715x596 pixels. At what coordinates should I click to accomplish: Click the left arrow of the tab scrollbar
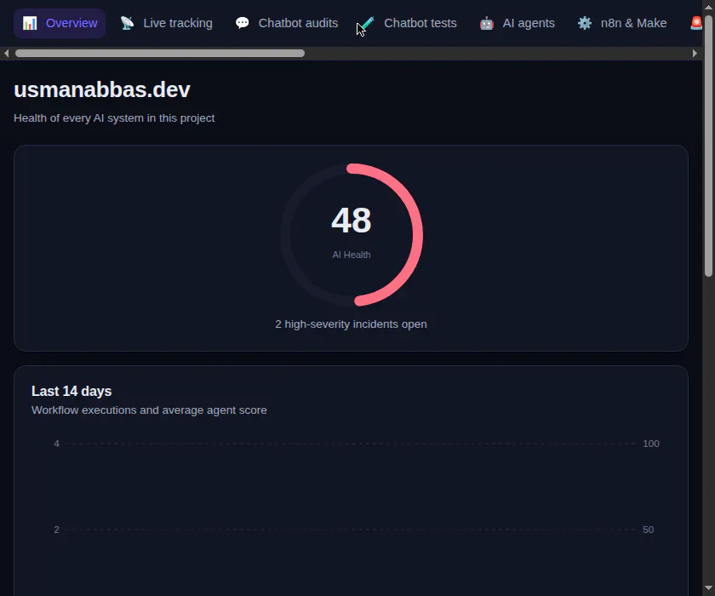click(x=7, y=54)
